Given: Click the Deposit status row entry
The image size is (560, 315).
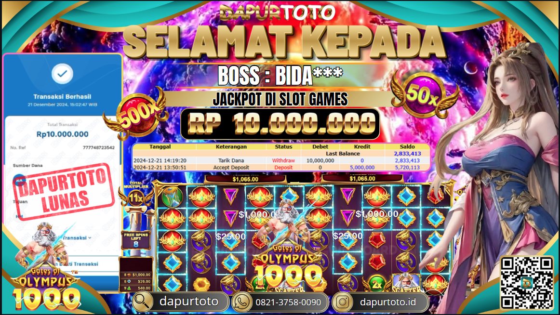Looking at the screenshot, I should (283, 167).
